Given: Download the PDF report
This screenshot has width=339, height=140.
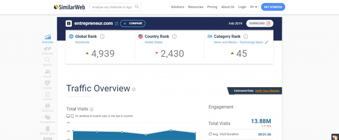Looking at the screenshot, I should (x=260, y=23).
